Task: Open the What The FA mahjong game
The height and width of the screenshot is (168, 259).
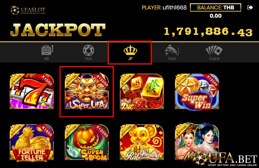Action: pos(142,91)
